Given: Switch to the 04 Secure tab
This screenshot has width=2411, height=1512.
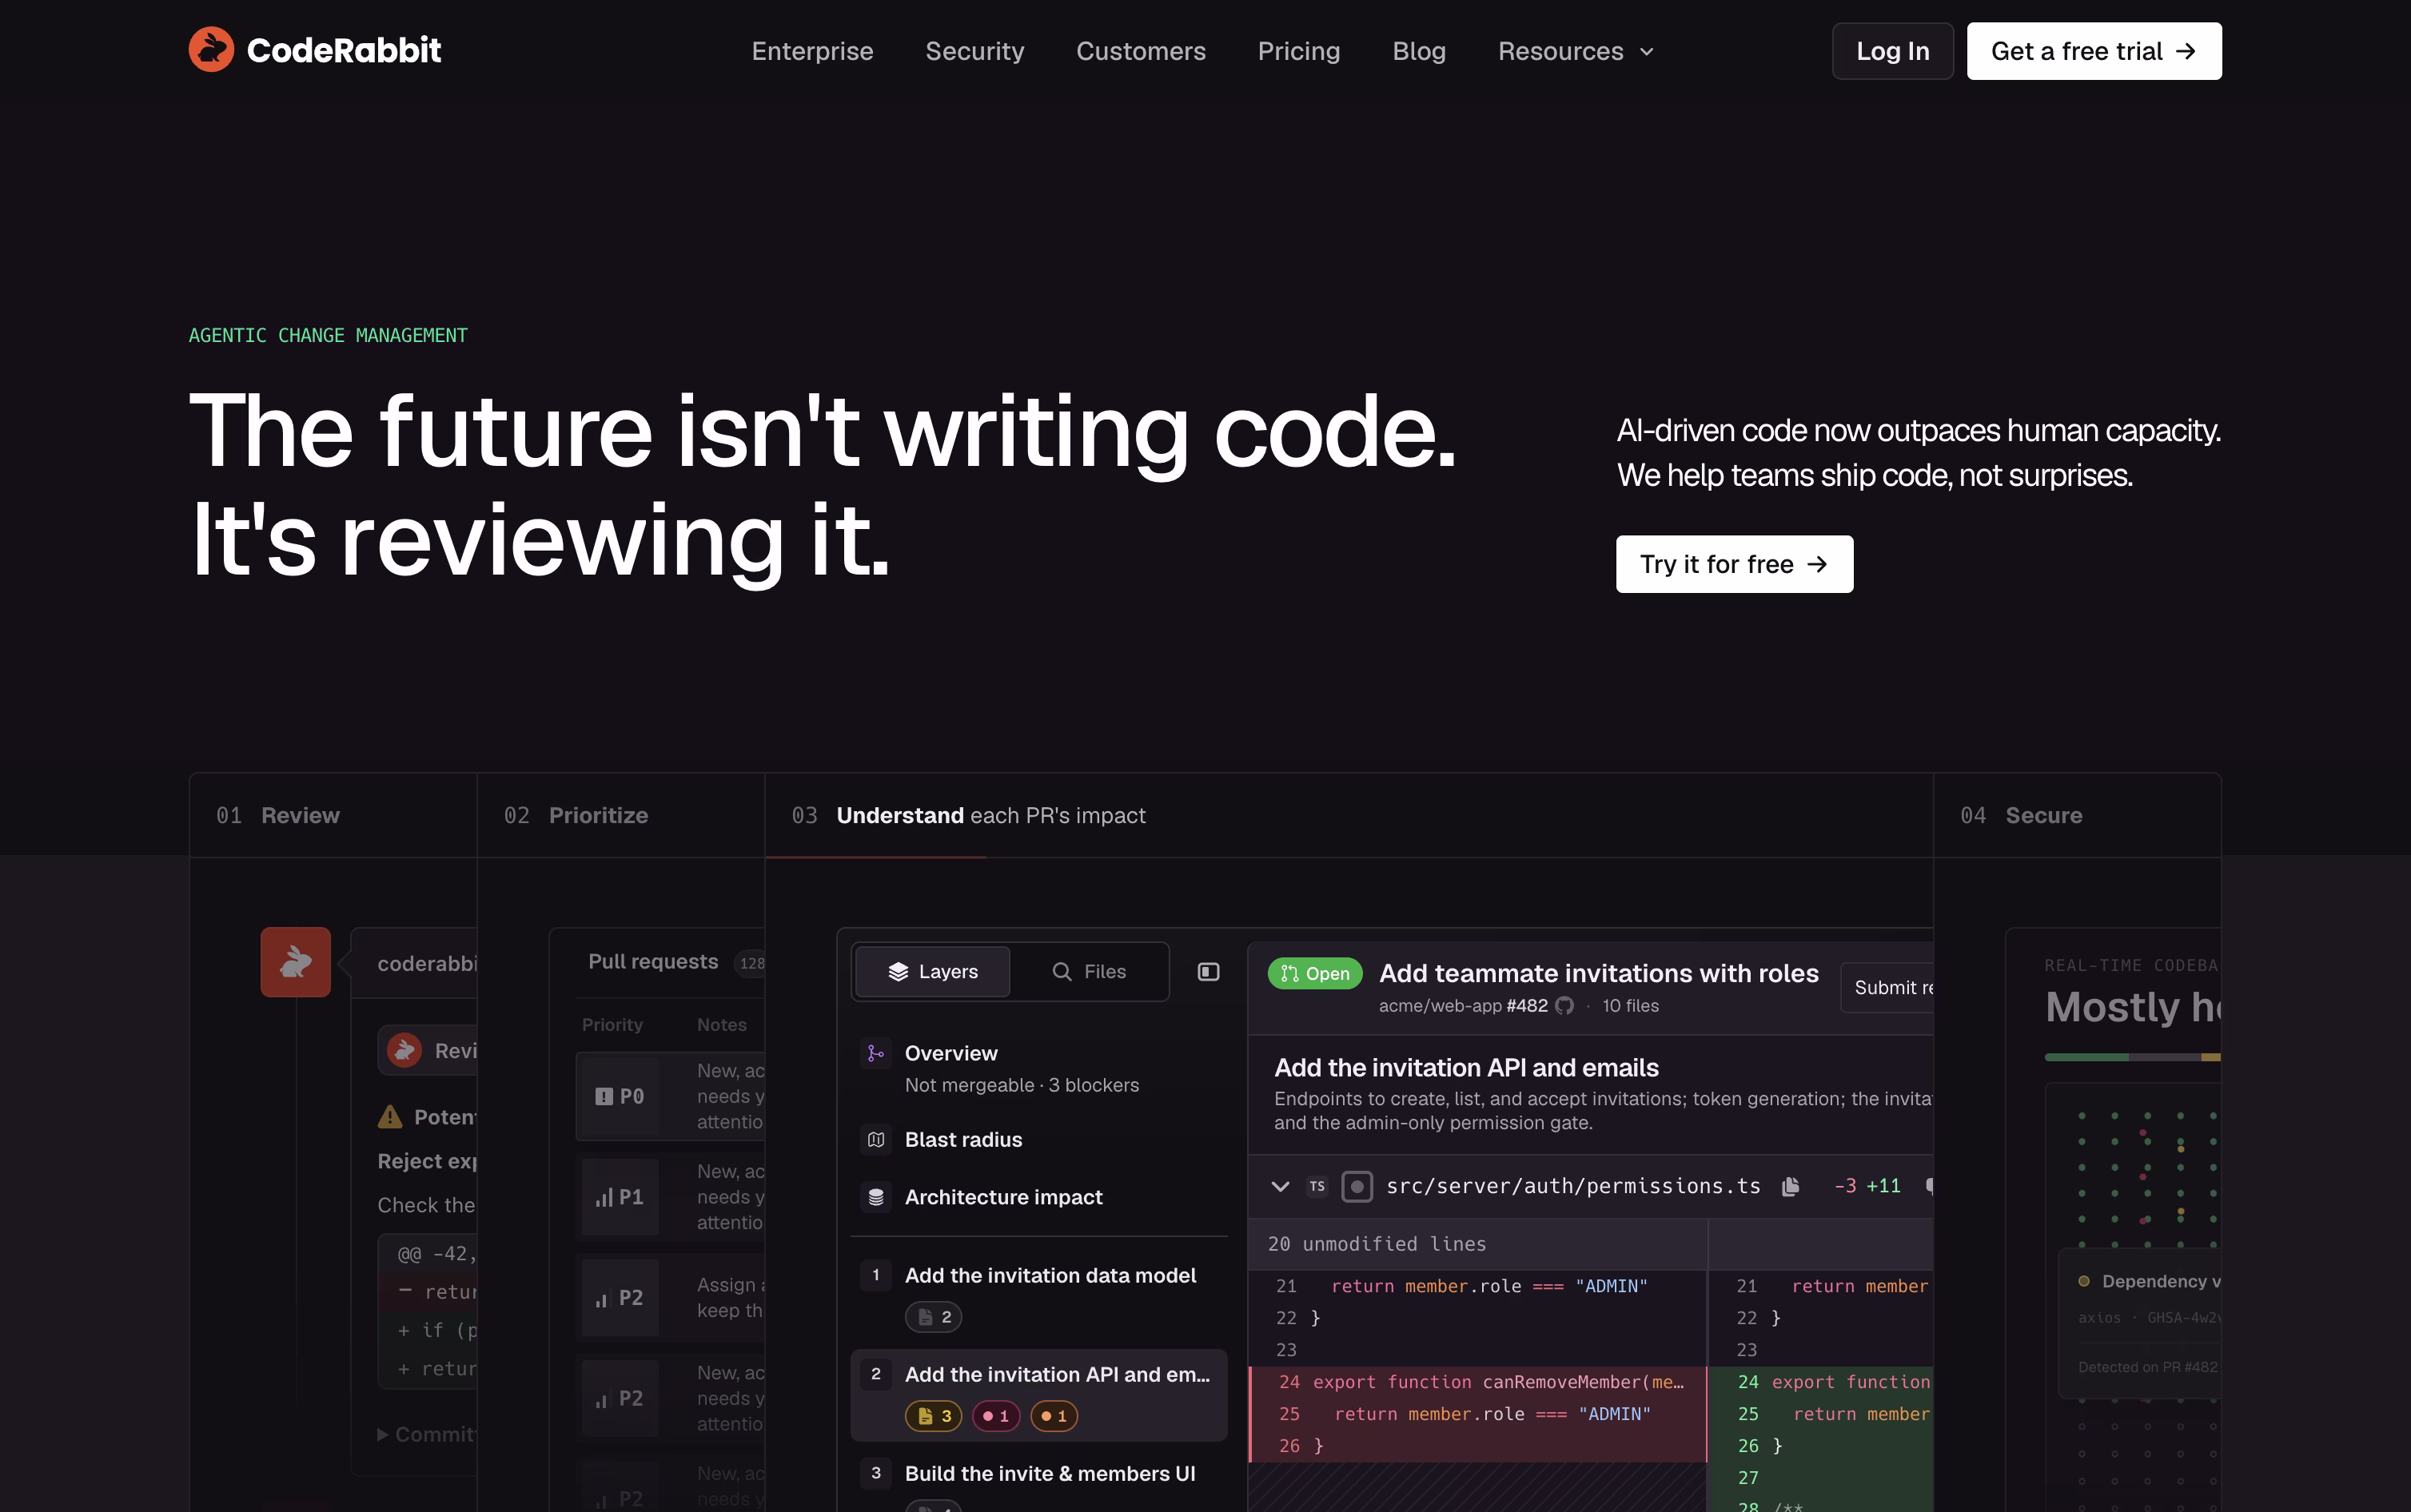Looking at the screenshot, I should pos(2077,815).
